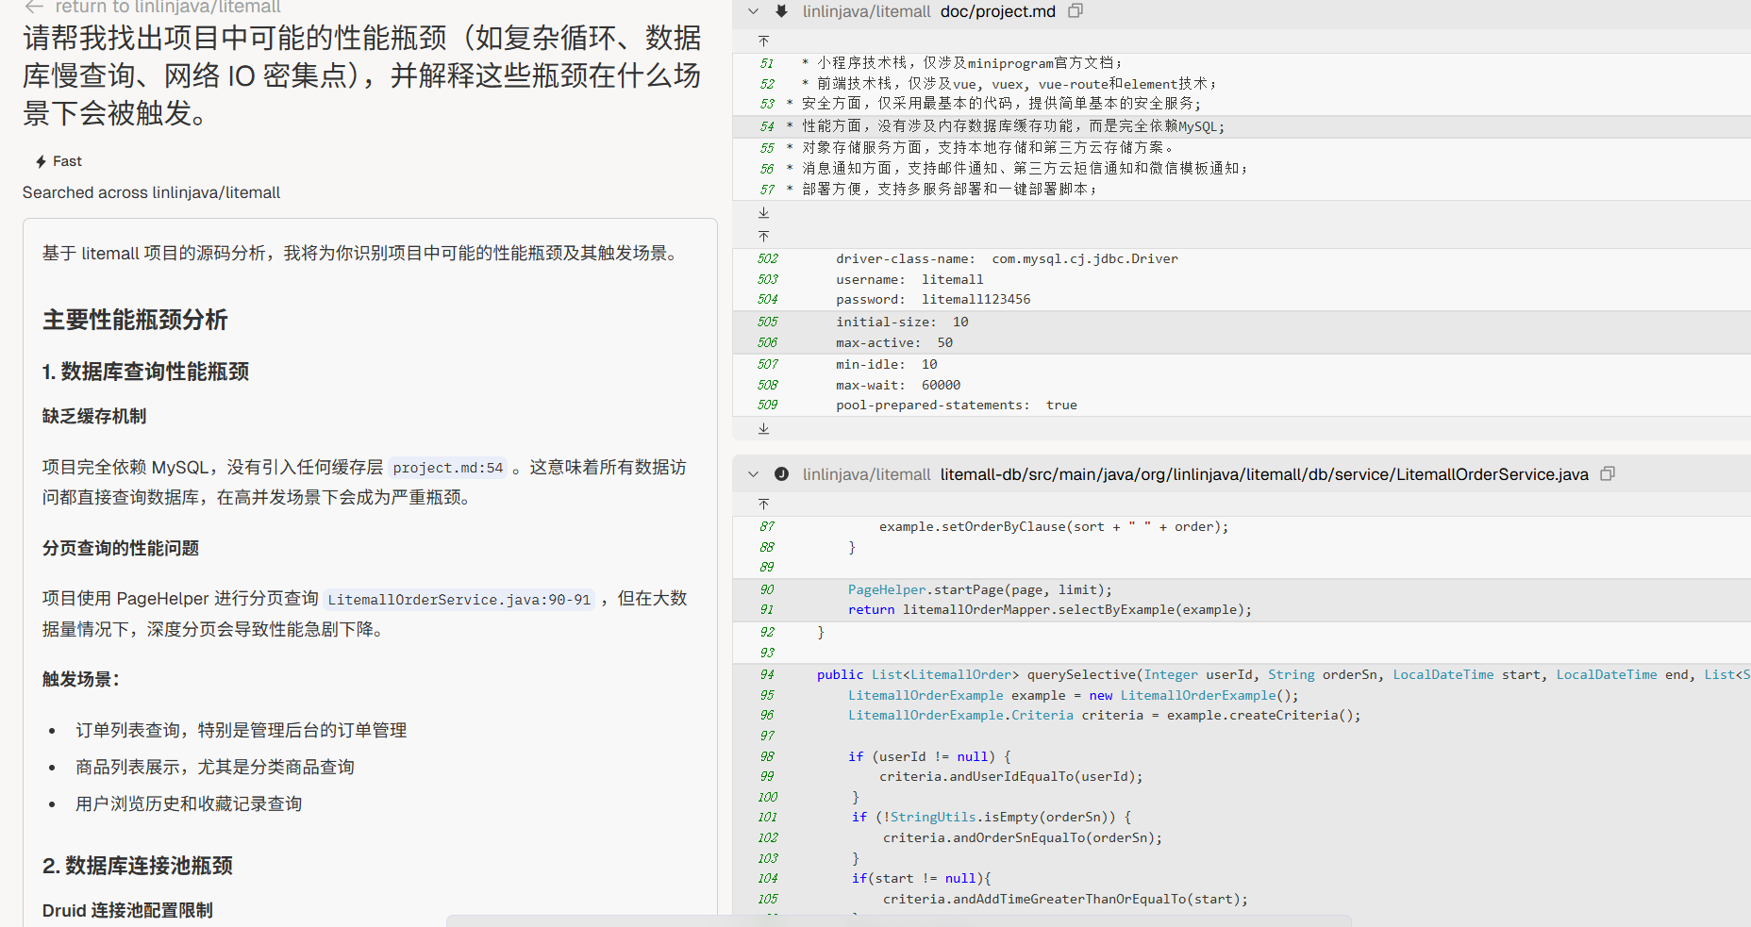Open the LitemallOrderService.java:90-91 citation
The height and width of the screenshot is (927, 1751).
click(x=459, y=600)
